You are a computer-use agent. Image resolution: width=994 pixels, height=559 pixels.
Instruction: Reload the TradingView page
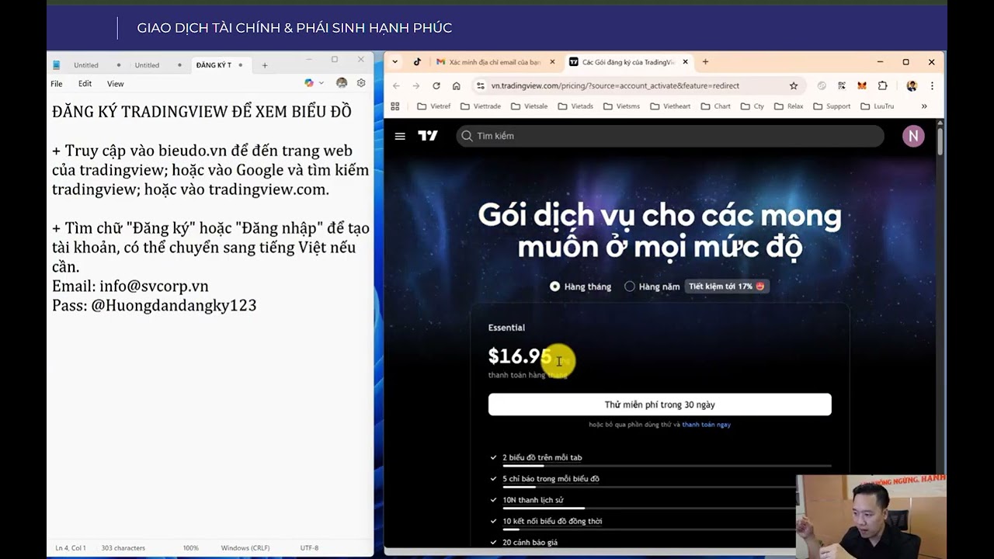[x=436, y=86]
